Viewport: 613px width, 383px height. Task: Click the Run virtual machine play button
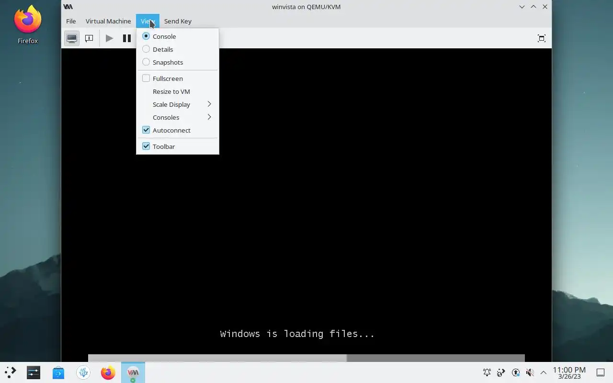click(109, 38)
